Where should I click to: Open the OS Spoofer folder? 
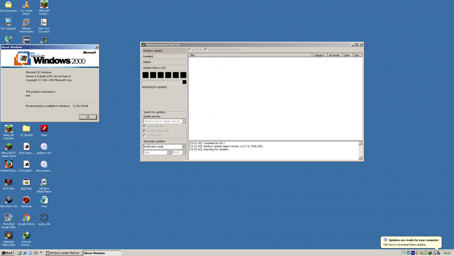26,131
